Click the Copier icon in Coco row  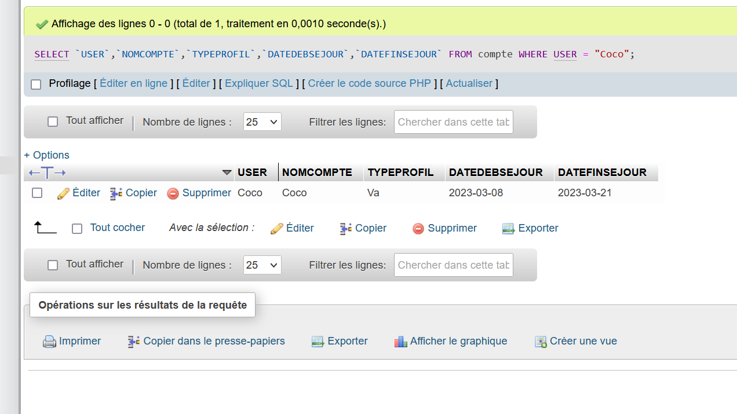[x=116, y=193]
